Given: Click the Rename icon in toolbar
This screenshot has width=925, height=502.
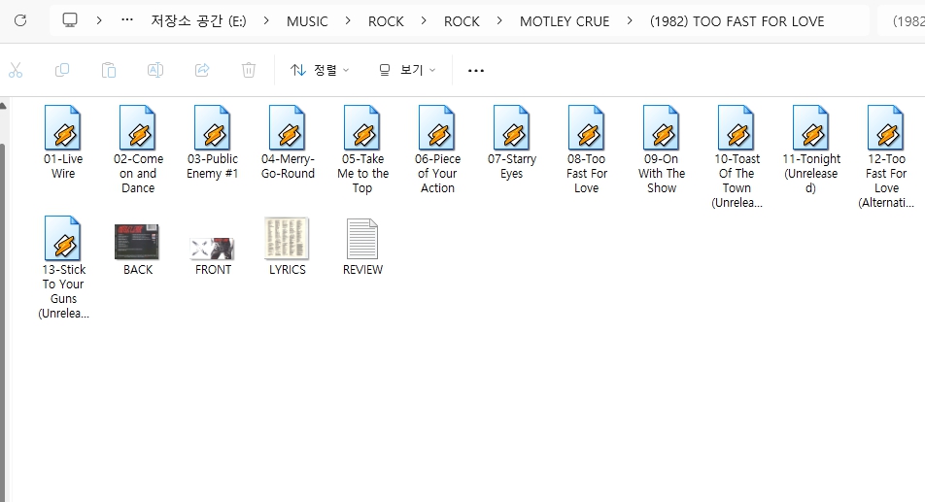Looking at the screenshot, I should pos(155,70).
